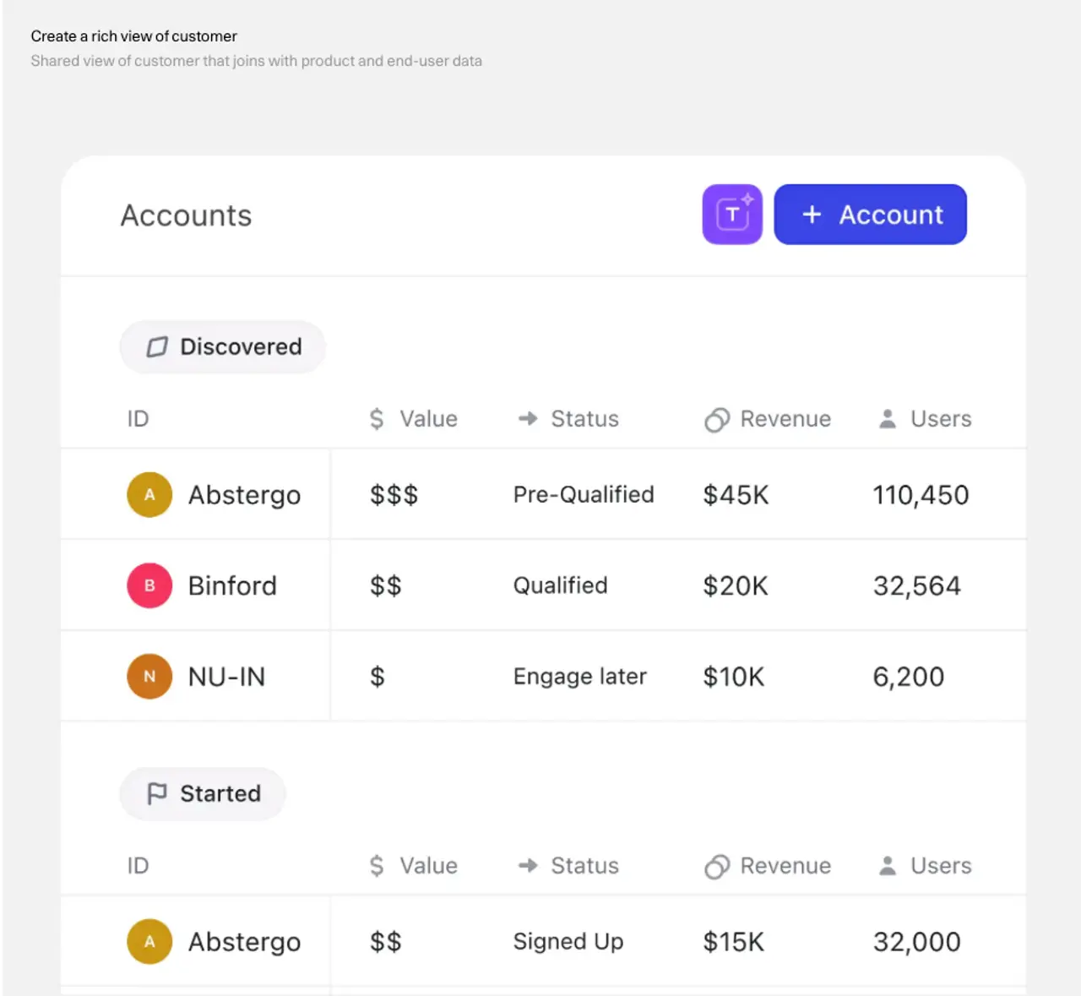
Task: Click the dollar icon by Value in the Discovered table
Action: pos(377,419)
